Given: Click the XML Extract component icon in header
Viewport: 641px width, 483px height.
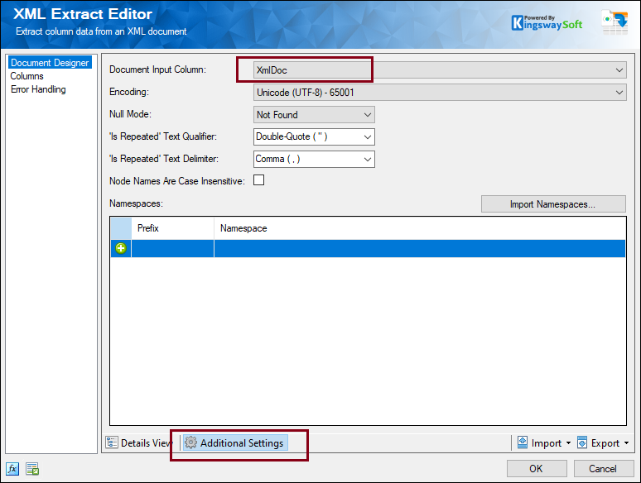Looking at the screenshot, I should point(614,22).
